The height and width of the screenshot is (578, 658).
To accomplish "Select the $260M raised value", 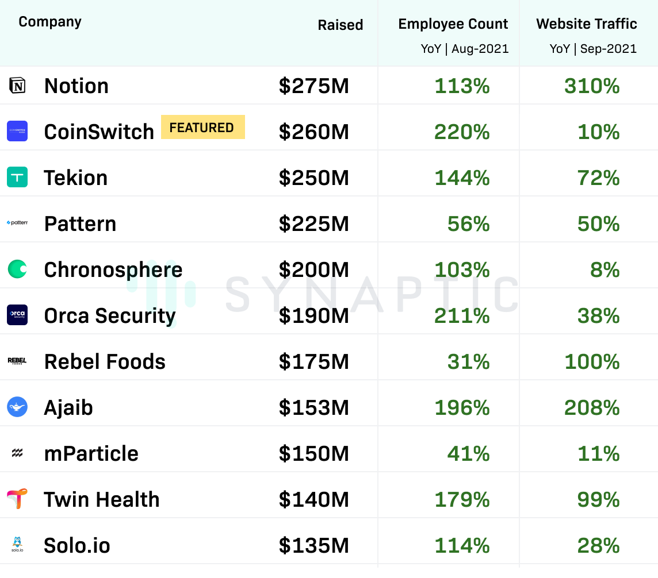I will [314, 132].
